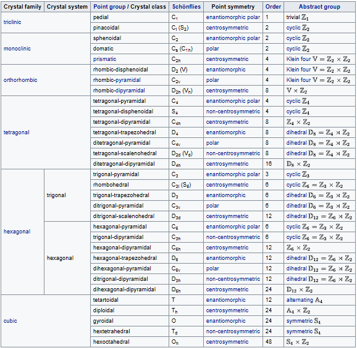The width and height of the screenshot is (357, 348).
Task: Click the hexagonal crystal family link
Action: coord(17,232)
